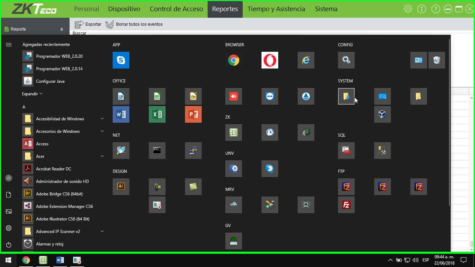
Task: Click the user account icon in Start sidebar
Action: click(x=9, y=178)
